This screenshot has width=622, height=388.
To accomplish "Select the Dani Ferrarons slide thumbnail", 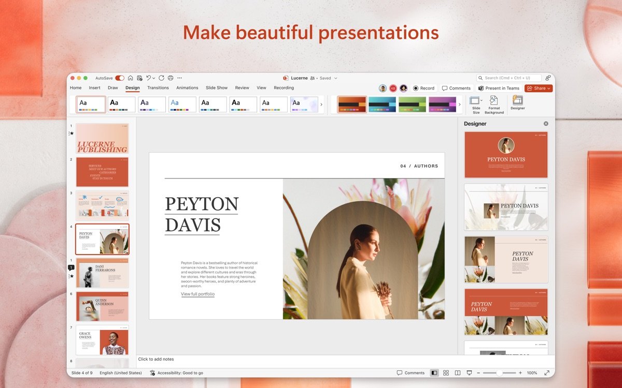I will 102,273.
